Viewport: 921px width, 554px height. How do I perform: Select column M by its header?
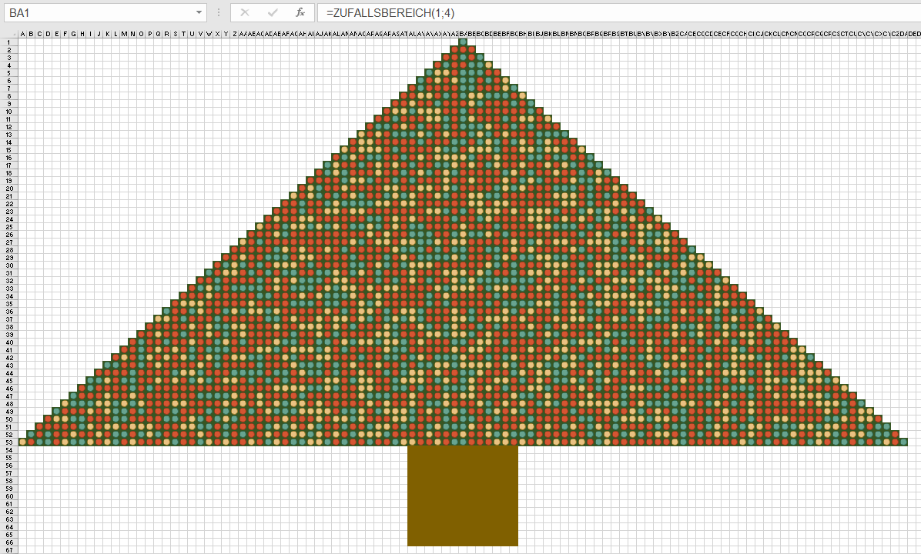[x=124, y=34]
